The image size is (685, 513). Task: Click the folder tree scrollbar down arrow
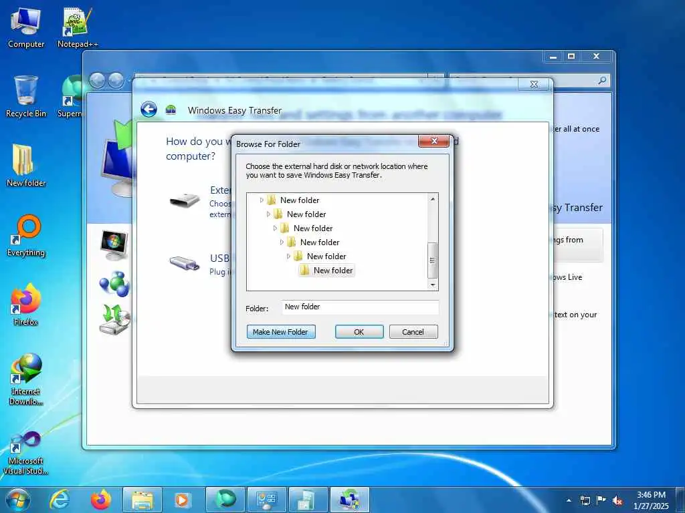tap(433, 285)
